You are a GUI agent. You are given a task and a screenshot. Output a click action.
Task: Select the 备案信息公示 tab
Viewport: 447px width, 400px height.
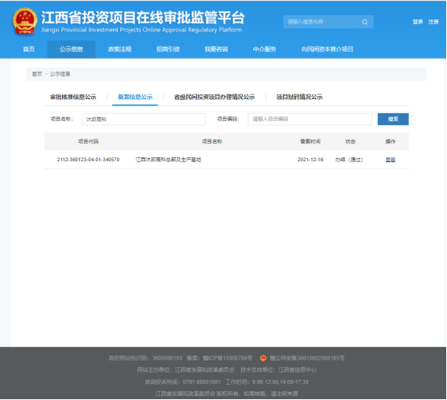point(135,97)
